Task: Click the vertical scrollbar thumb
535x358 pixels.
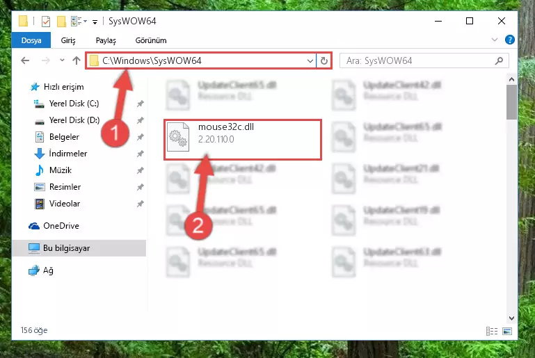Action: pos(511,102)
